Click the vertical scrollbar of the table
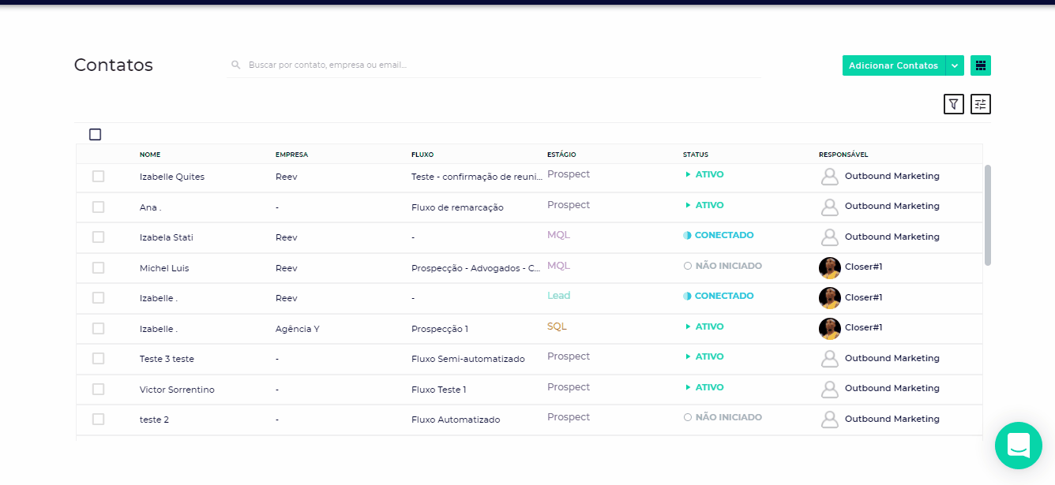1055x485 pixels. (x=987, y=215)
